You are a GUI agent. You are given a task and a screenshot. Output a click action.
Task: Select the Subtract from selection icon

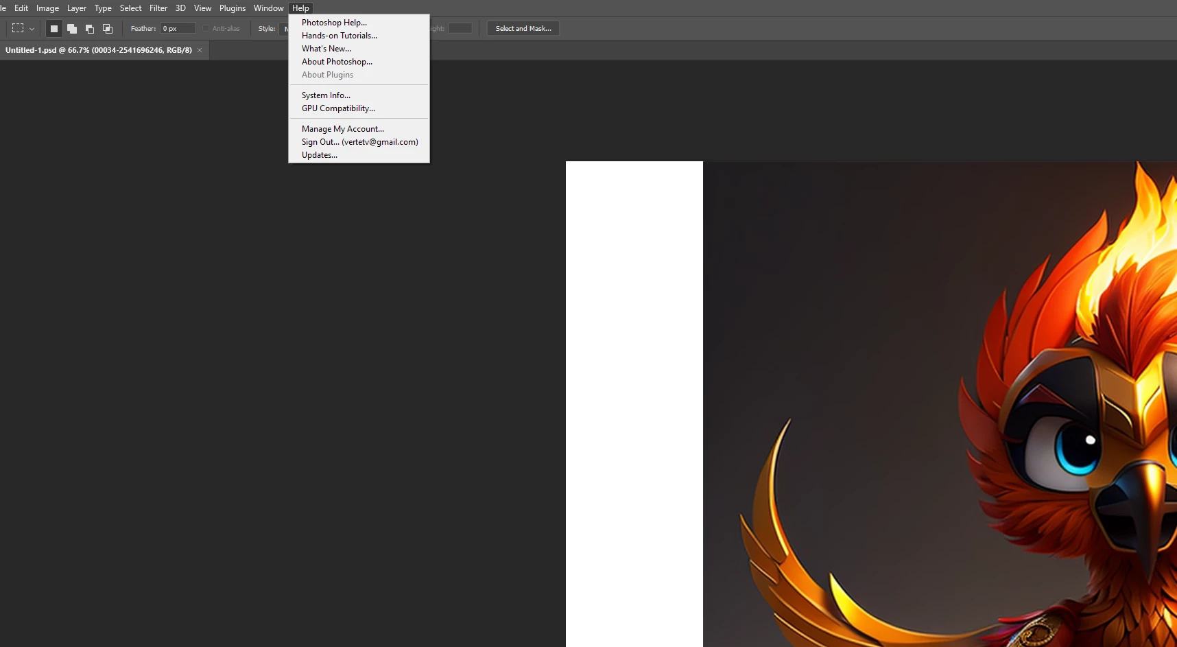click(x=90, y=29)
